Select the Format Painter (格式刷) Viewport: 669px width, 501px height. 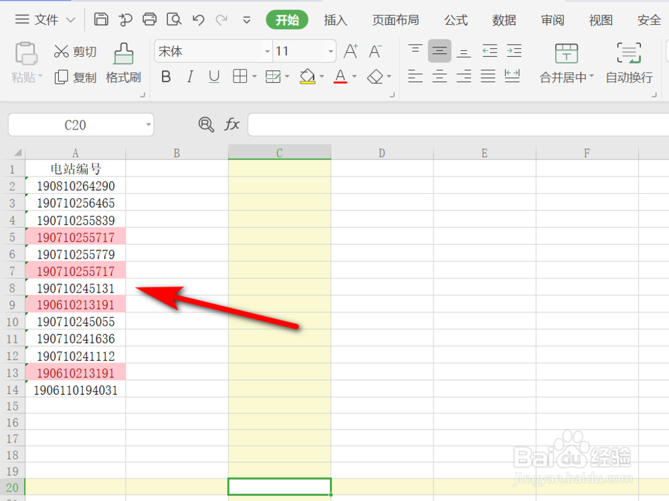(123, 63)
